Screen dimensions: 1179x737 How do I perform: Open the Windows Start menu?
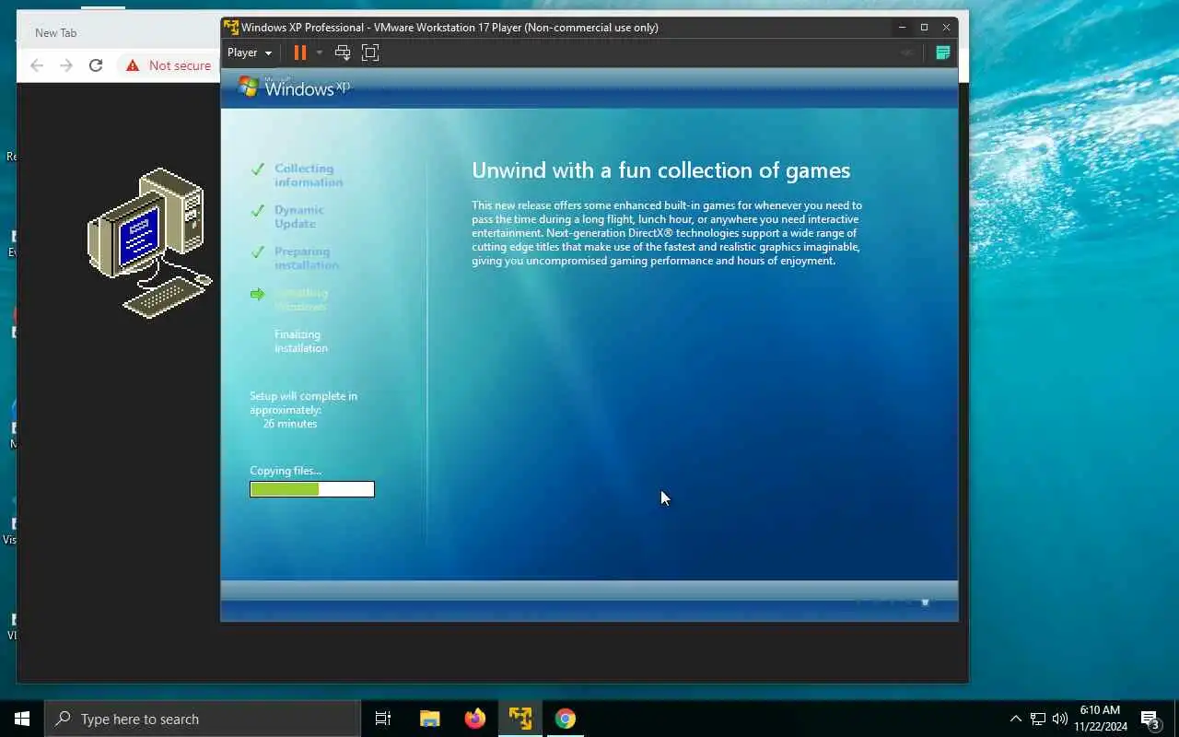coord(22,719)
